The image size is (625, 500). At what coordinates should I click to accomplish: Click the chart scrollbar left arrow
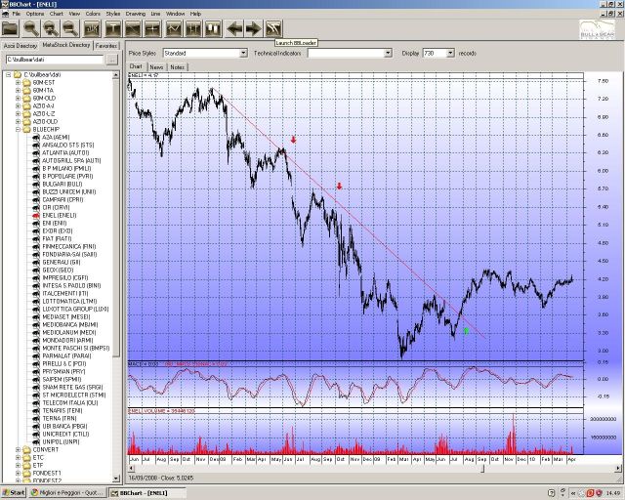[131, 469]
